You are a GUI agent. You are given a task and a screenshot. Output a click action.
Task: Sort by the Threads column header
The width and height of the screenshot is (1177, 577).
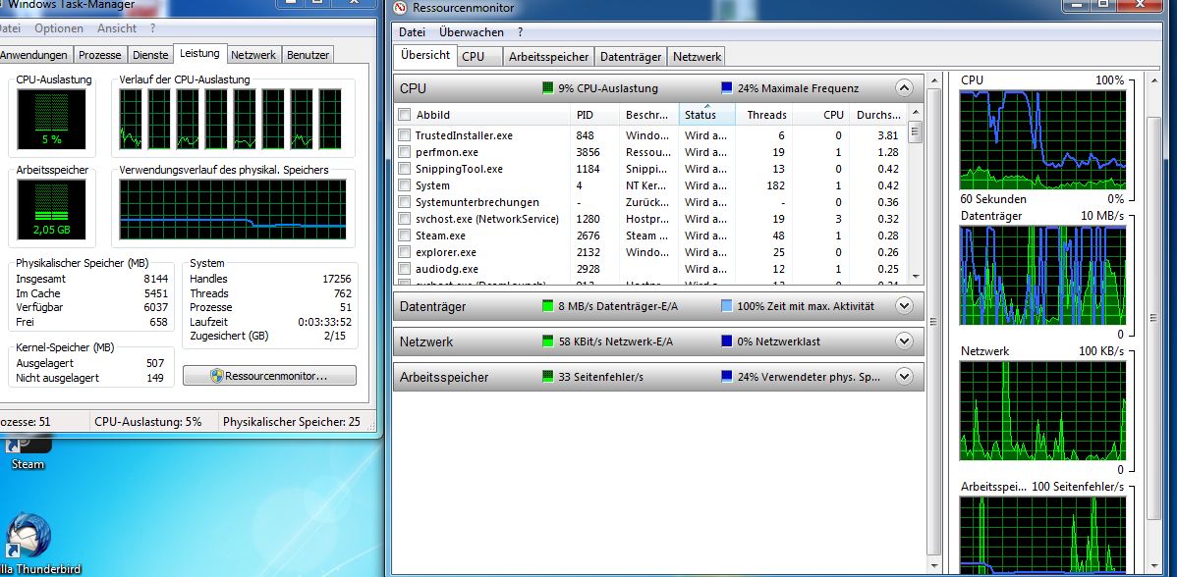click(766, 115)
